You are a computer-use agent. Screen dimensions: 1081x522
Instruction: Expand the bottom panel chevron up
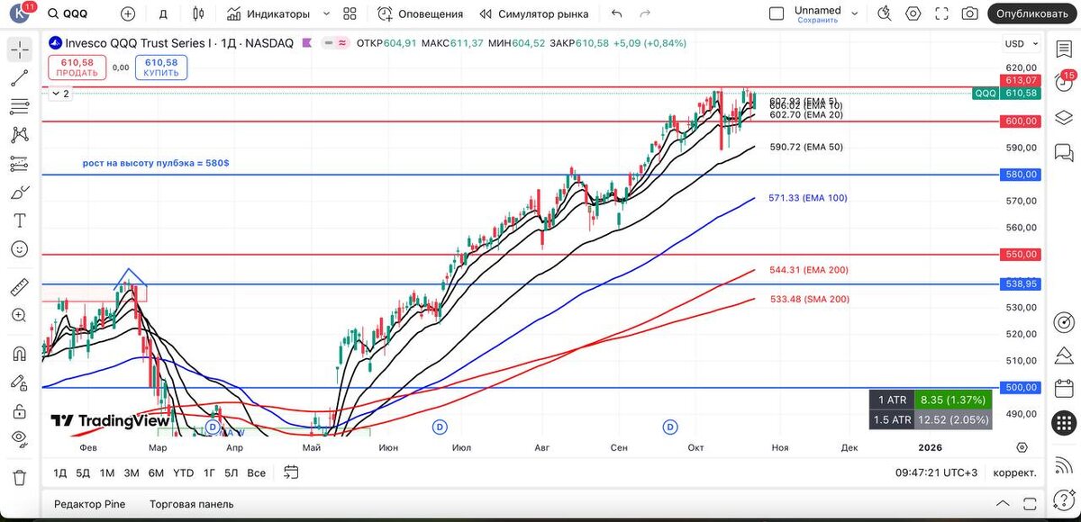tap(1003, 503)
